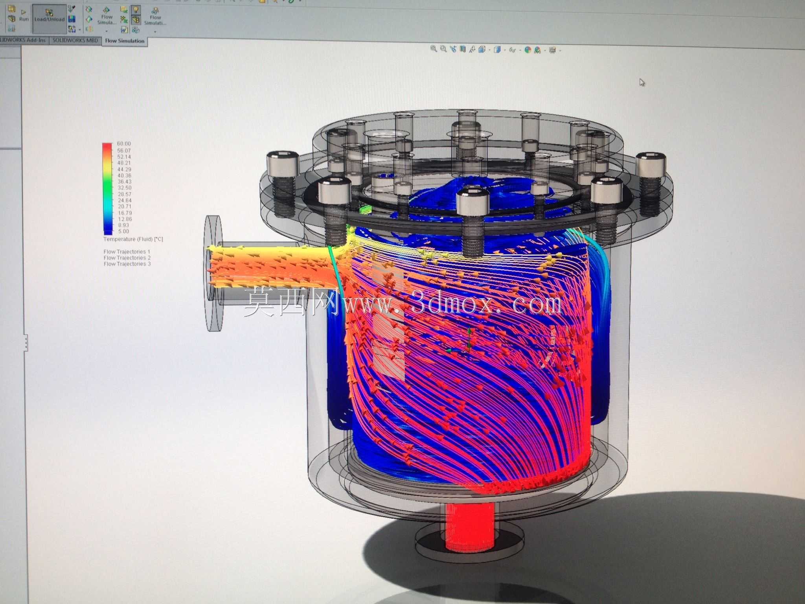Click the Apply Scene icon
This screenshot has width=805, height=604.
(x=537, y=50)
